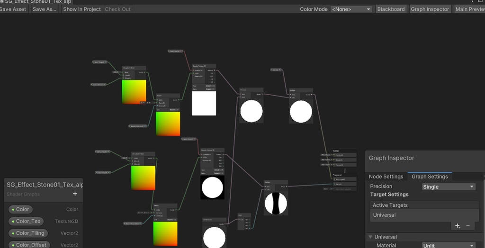Remove active target with minus button

pyautogui.click(x=468, y=226)
